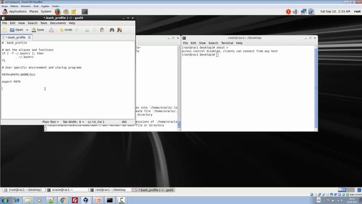Open Internet Explorer from Windows taskbar
Image resolution: width=362 pixels, height=204 pixels.
pyautogui.click(x=16, y=200)
